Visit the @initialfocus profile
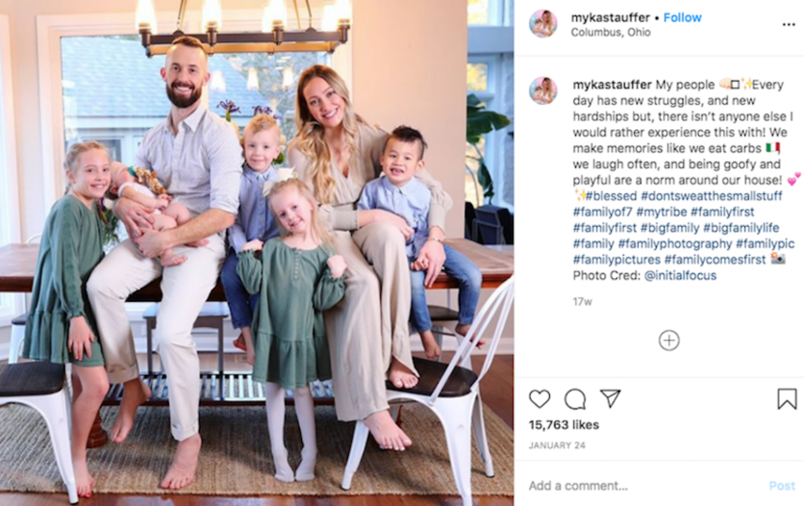The image size is (805, 506). click(680, 275)
